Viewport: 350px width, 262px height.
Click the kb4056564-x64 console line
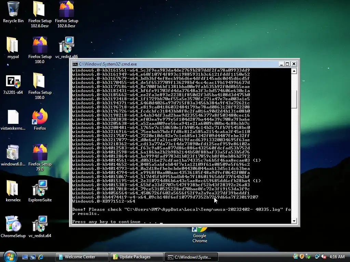(161, 193)
